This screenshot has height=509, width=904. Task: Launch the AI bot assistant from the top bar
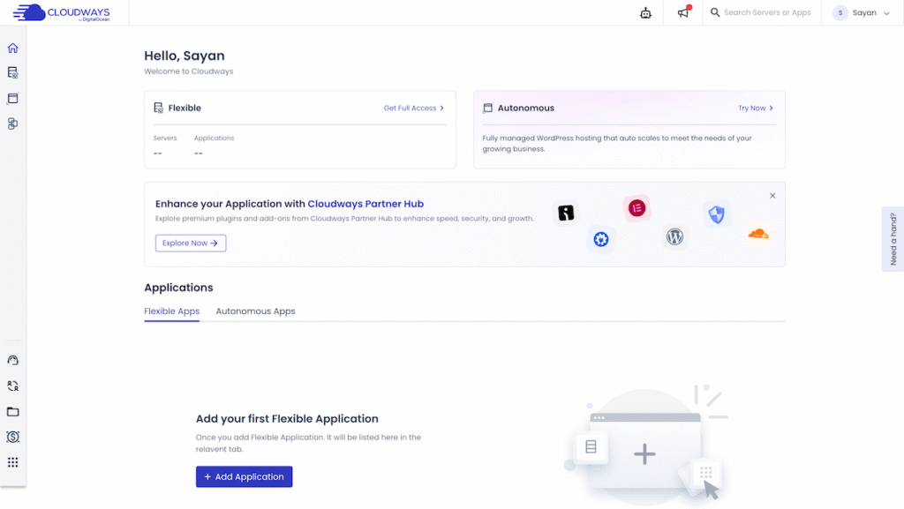(645, 12)
